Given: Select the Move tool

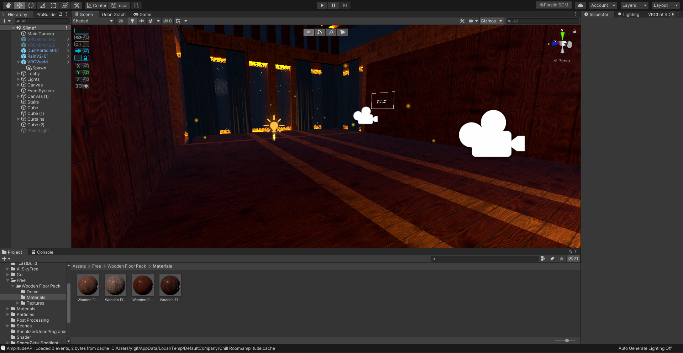Looking at the screenshot, I should [x=20, y=5].
